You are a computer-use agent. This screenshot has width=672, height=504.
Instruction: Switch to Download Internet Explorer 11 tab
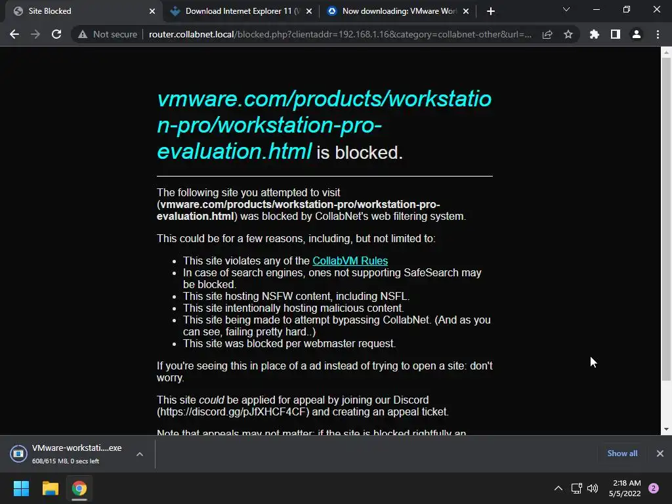[241, 11]
